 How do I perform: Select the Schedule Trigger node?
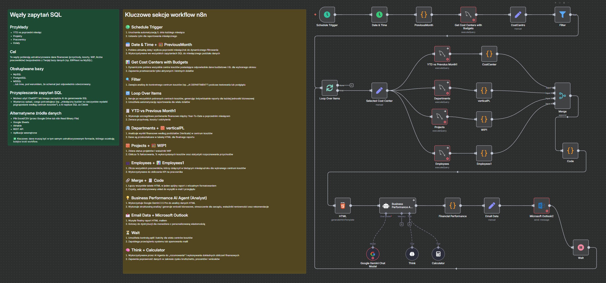coord(327,15)
